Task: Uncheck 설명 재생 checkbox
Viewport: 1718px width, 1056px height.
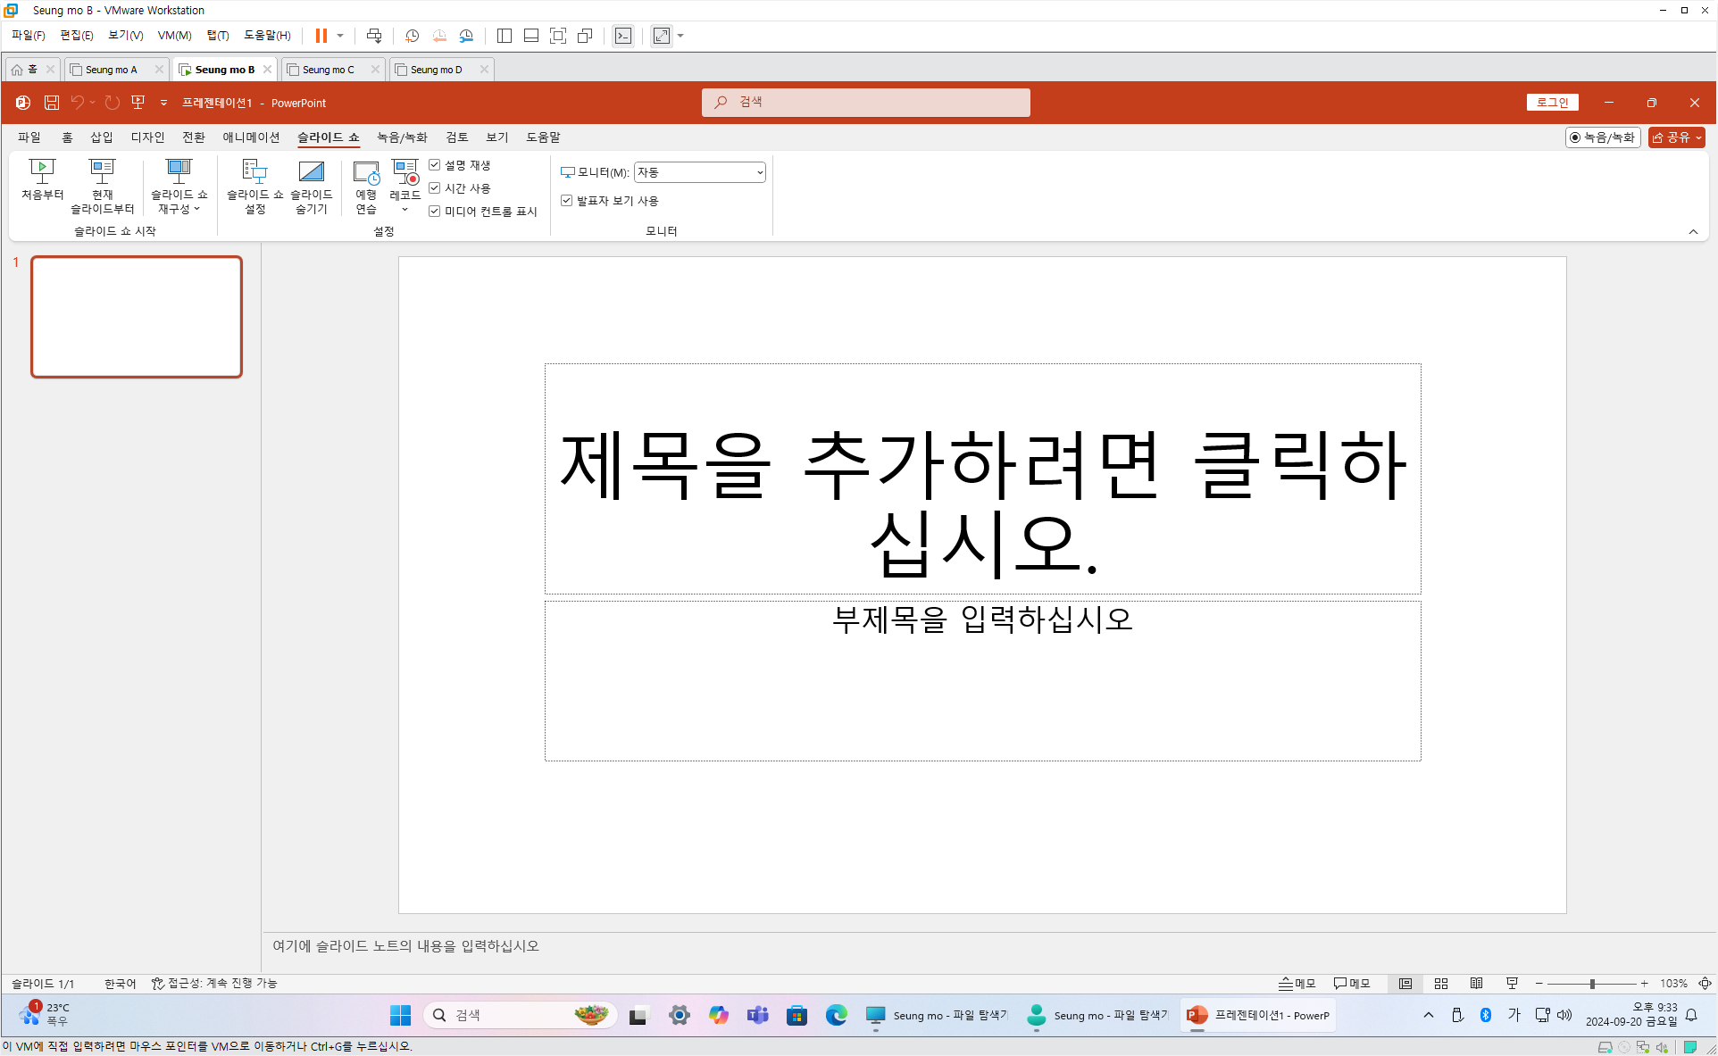Action: 435,165
